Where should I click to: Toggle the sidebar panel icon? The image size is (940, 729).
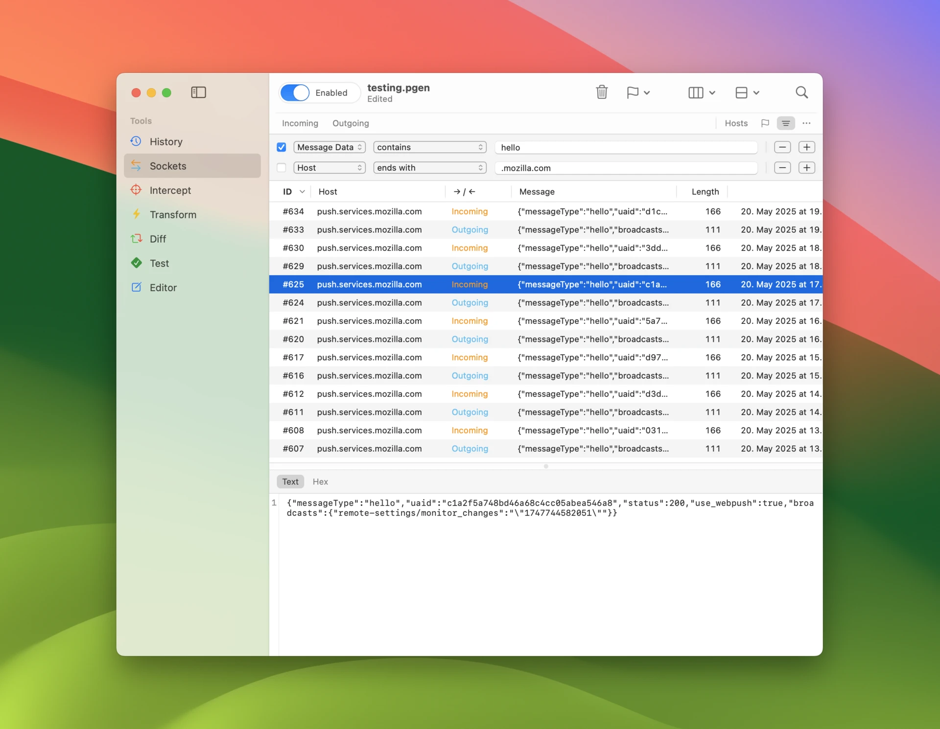(198, 92)
